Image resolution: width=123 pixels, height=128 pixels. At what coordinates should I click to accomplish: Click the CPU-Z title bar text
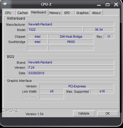pos(46,4)
